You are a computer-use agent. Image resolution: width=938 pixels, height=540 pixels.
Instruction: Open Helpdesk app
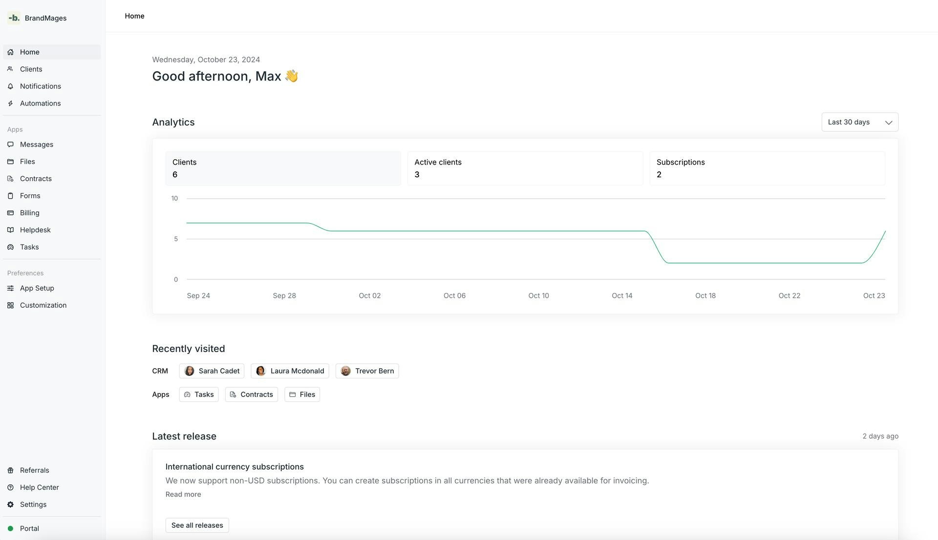point(52,230)
